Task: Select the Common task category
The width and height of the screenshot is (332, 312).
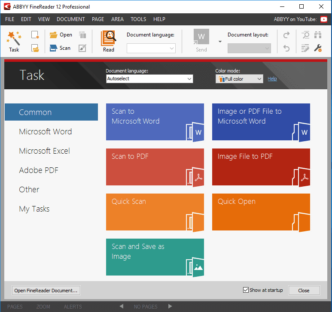Action: [51, 112]
